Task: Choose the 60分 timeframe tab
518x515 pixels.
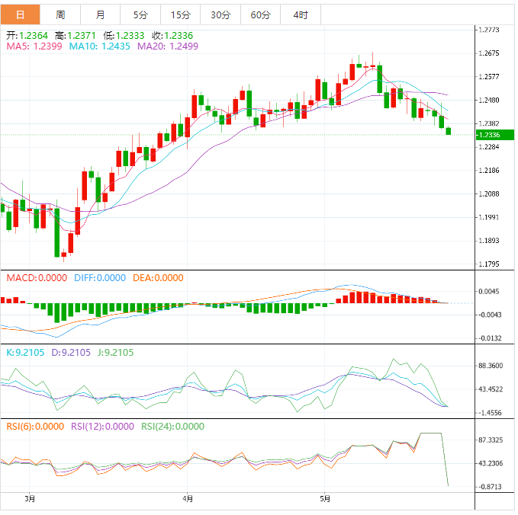Action: 260,14
